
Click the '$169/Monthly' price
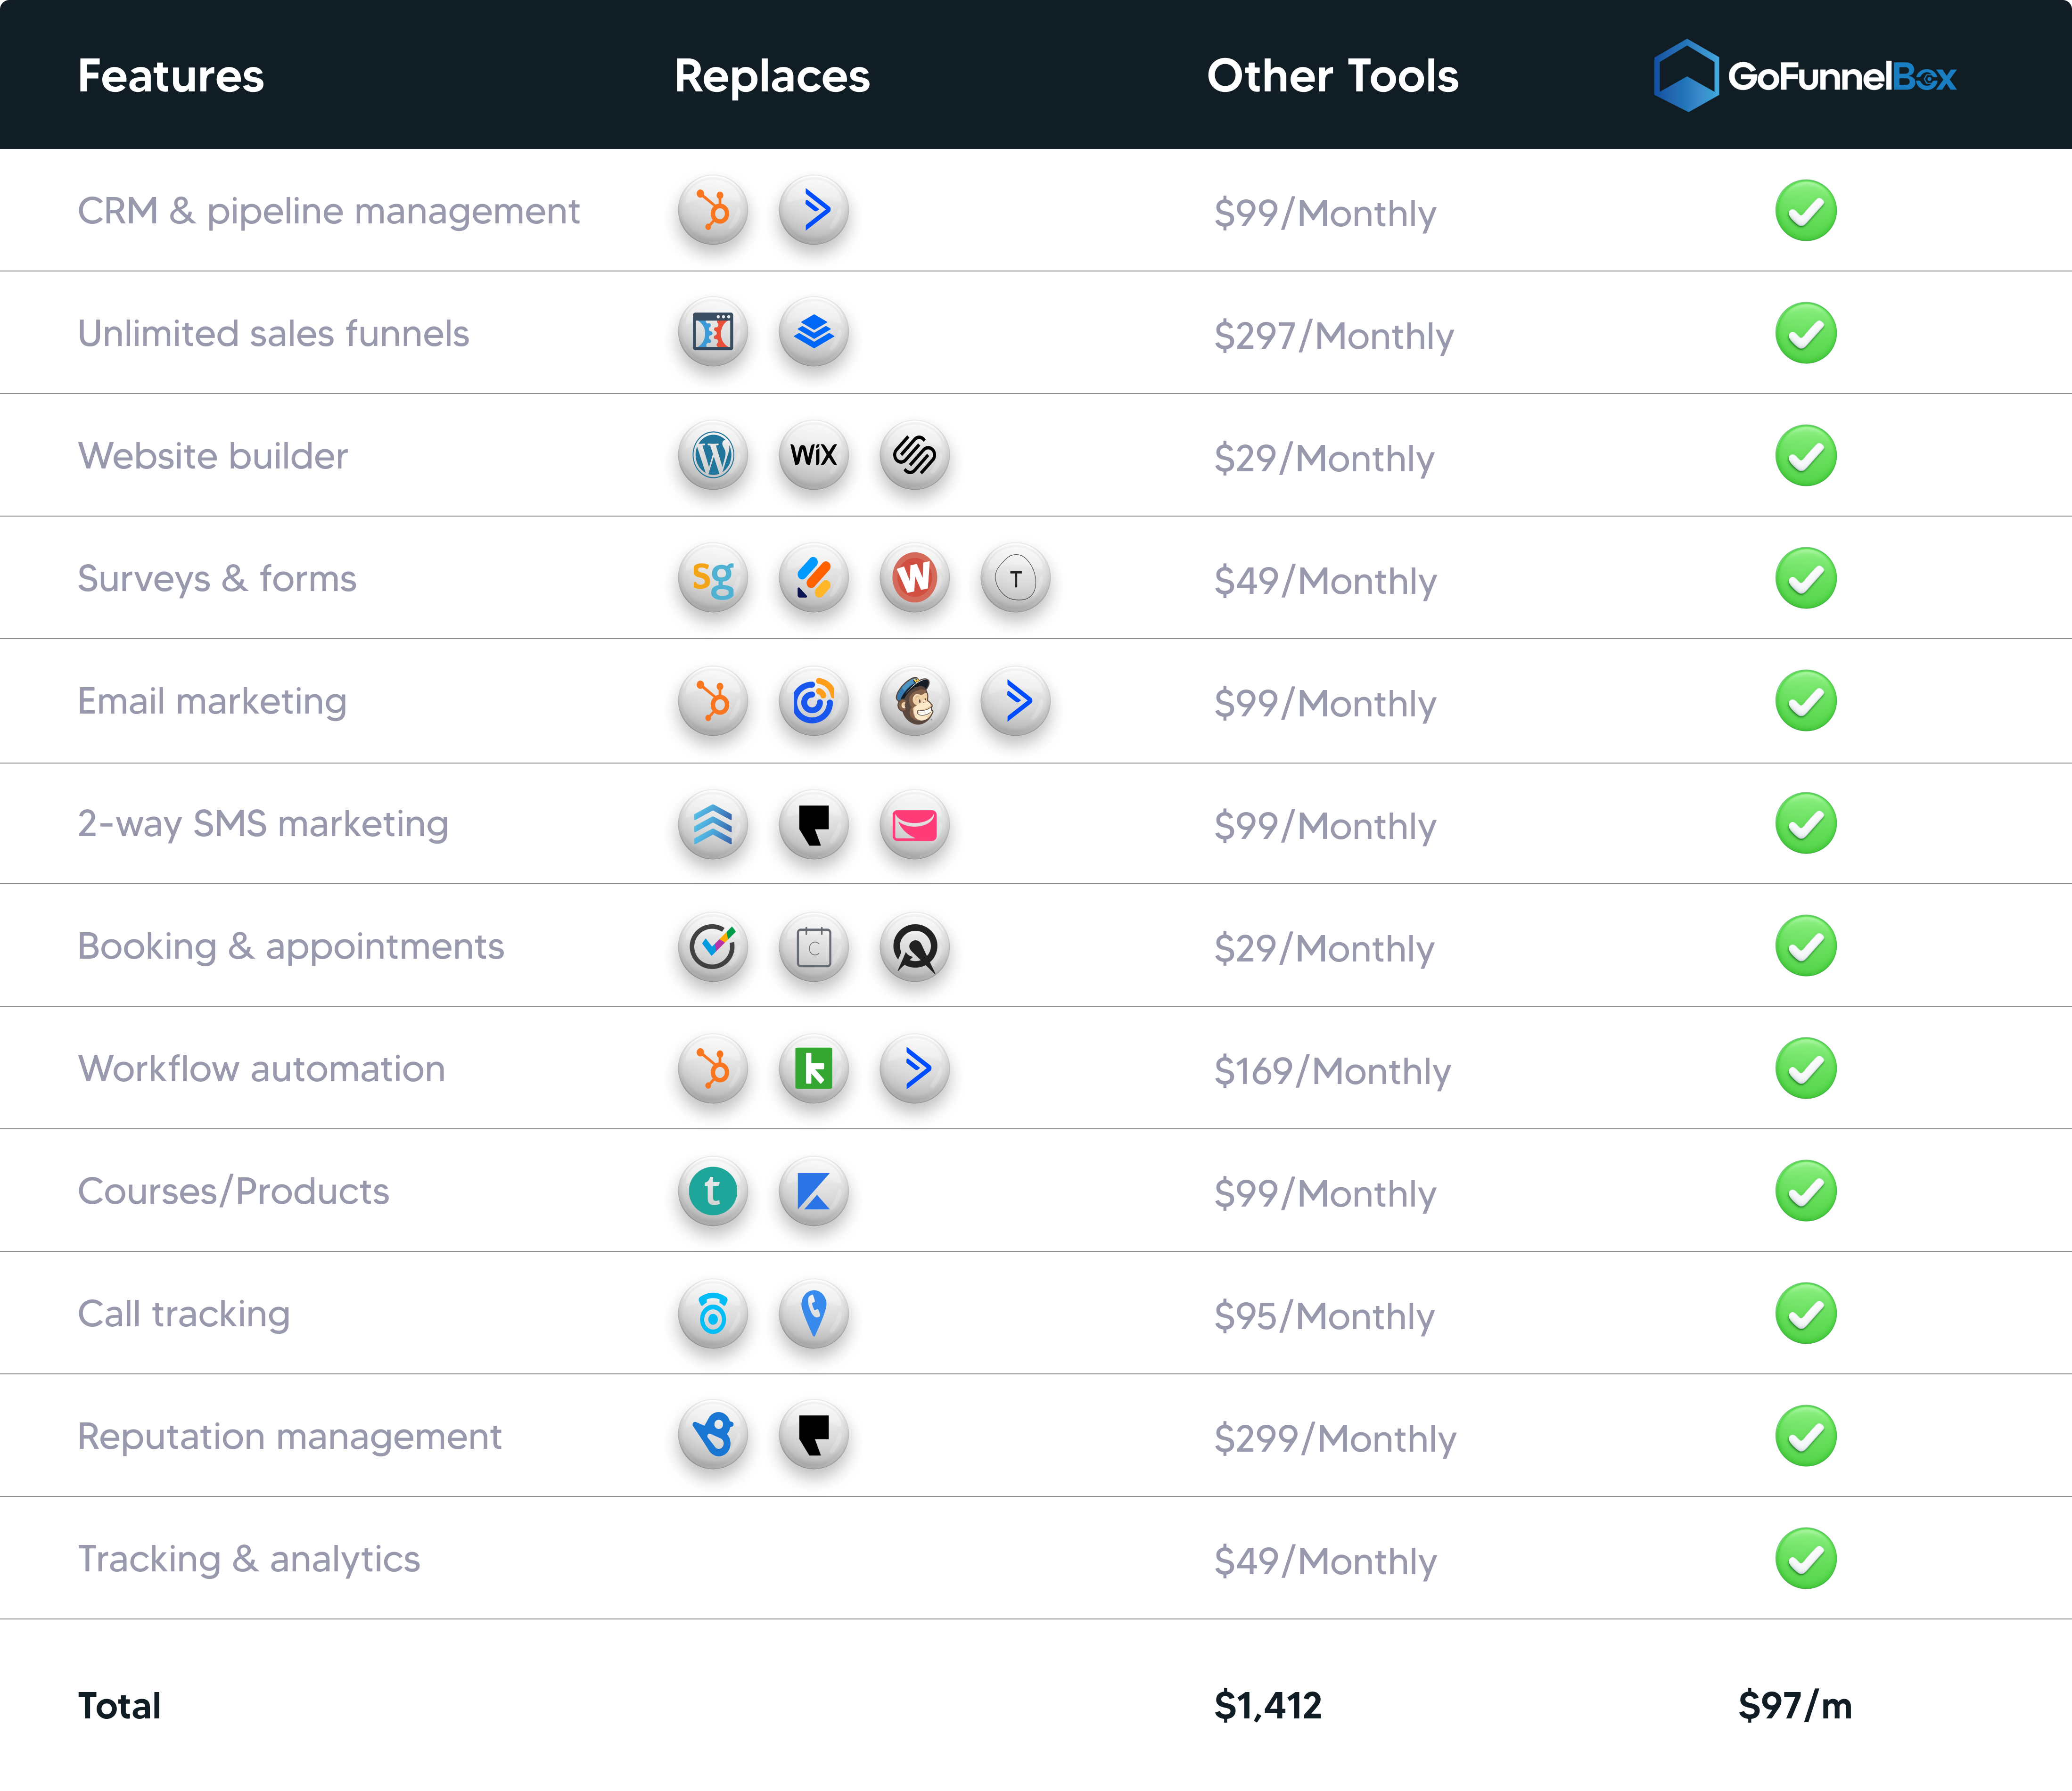(x=1332, y=1071)
